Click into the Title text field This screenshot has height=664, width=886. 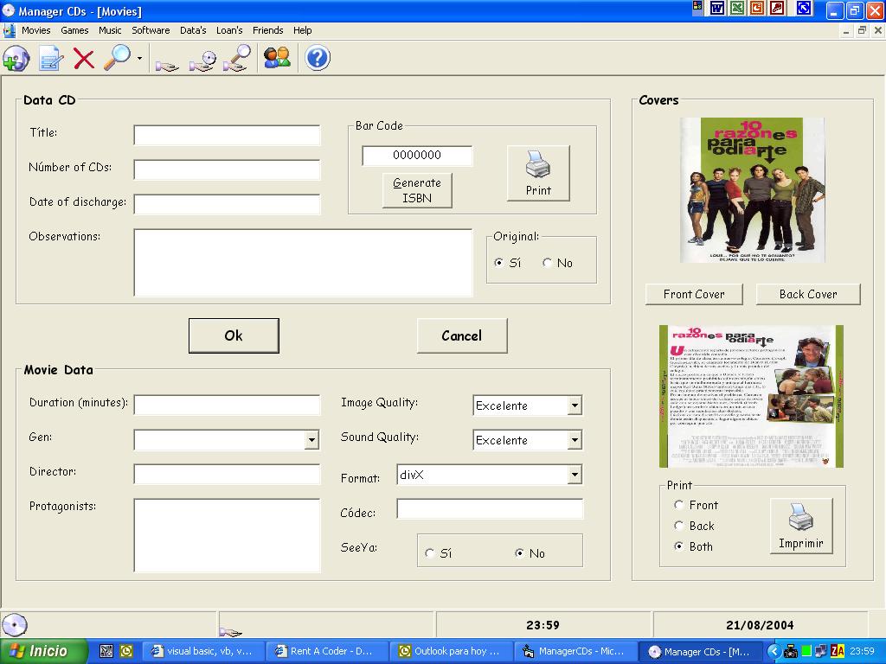[227, 135]
